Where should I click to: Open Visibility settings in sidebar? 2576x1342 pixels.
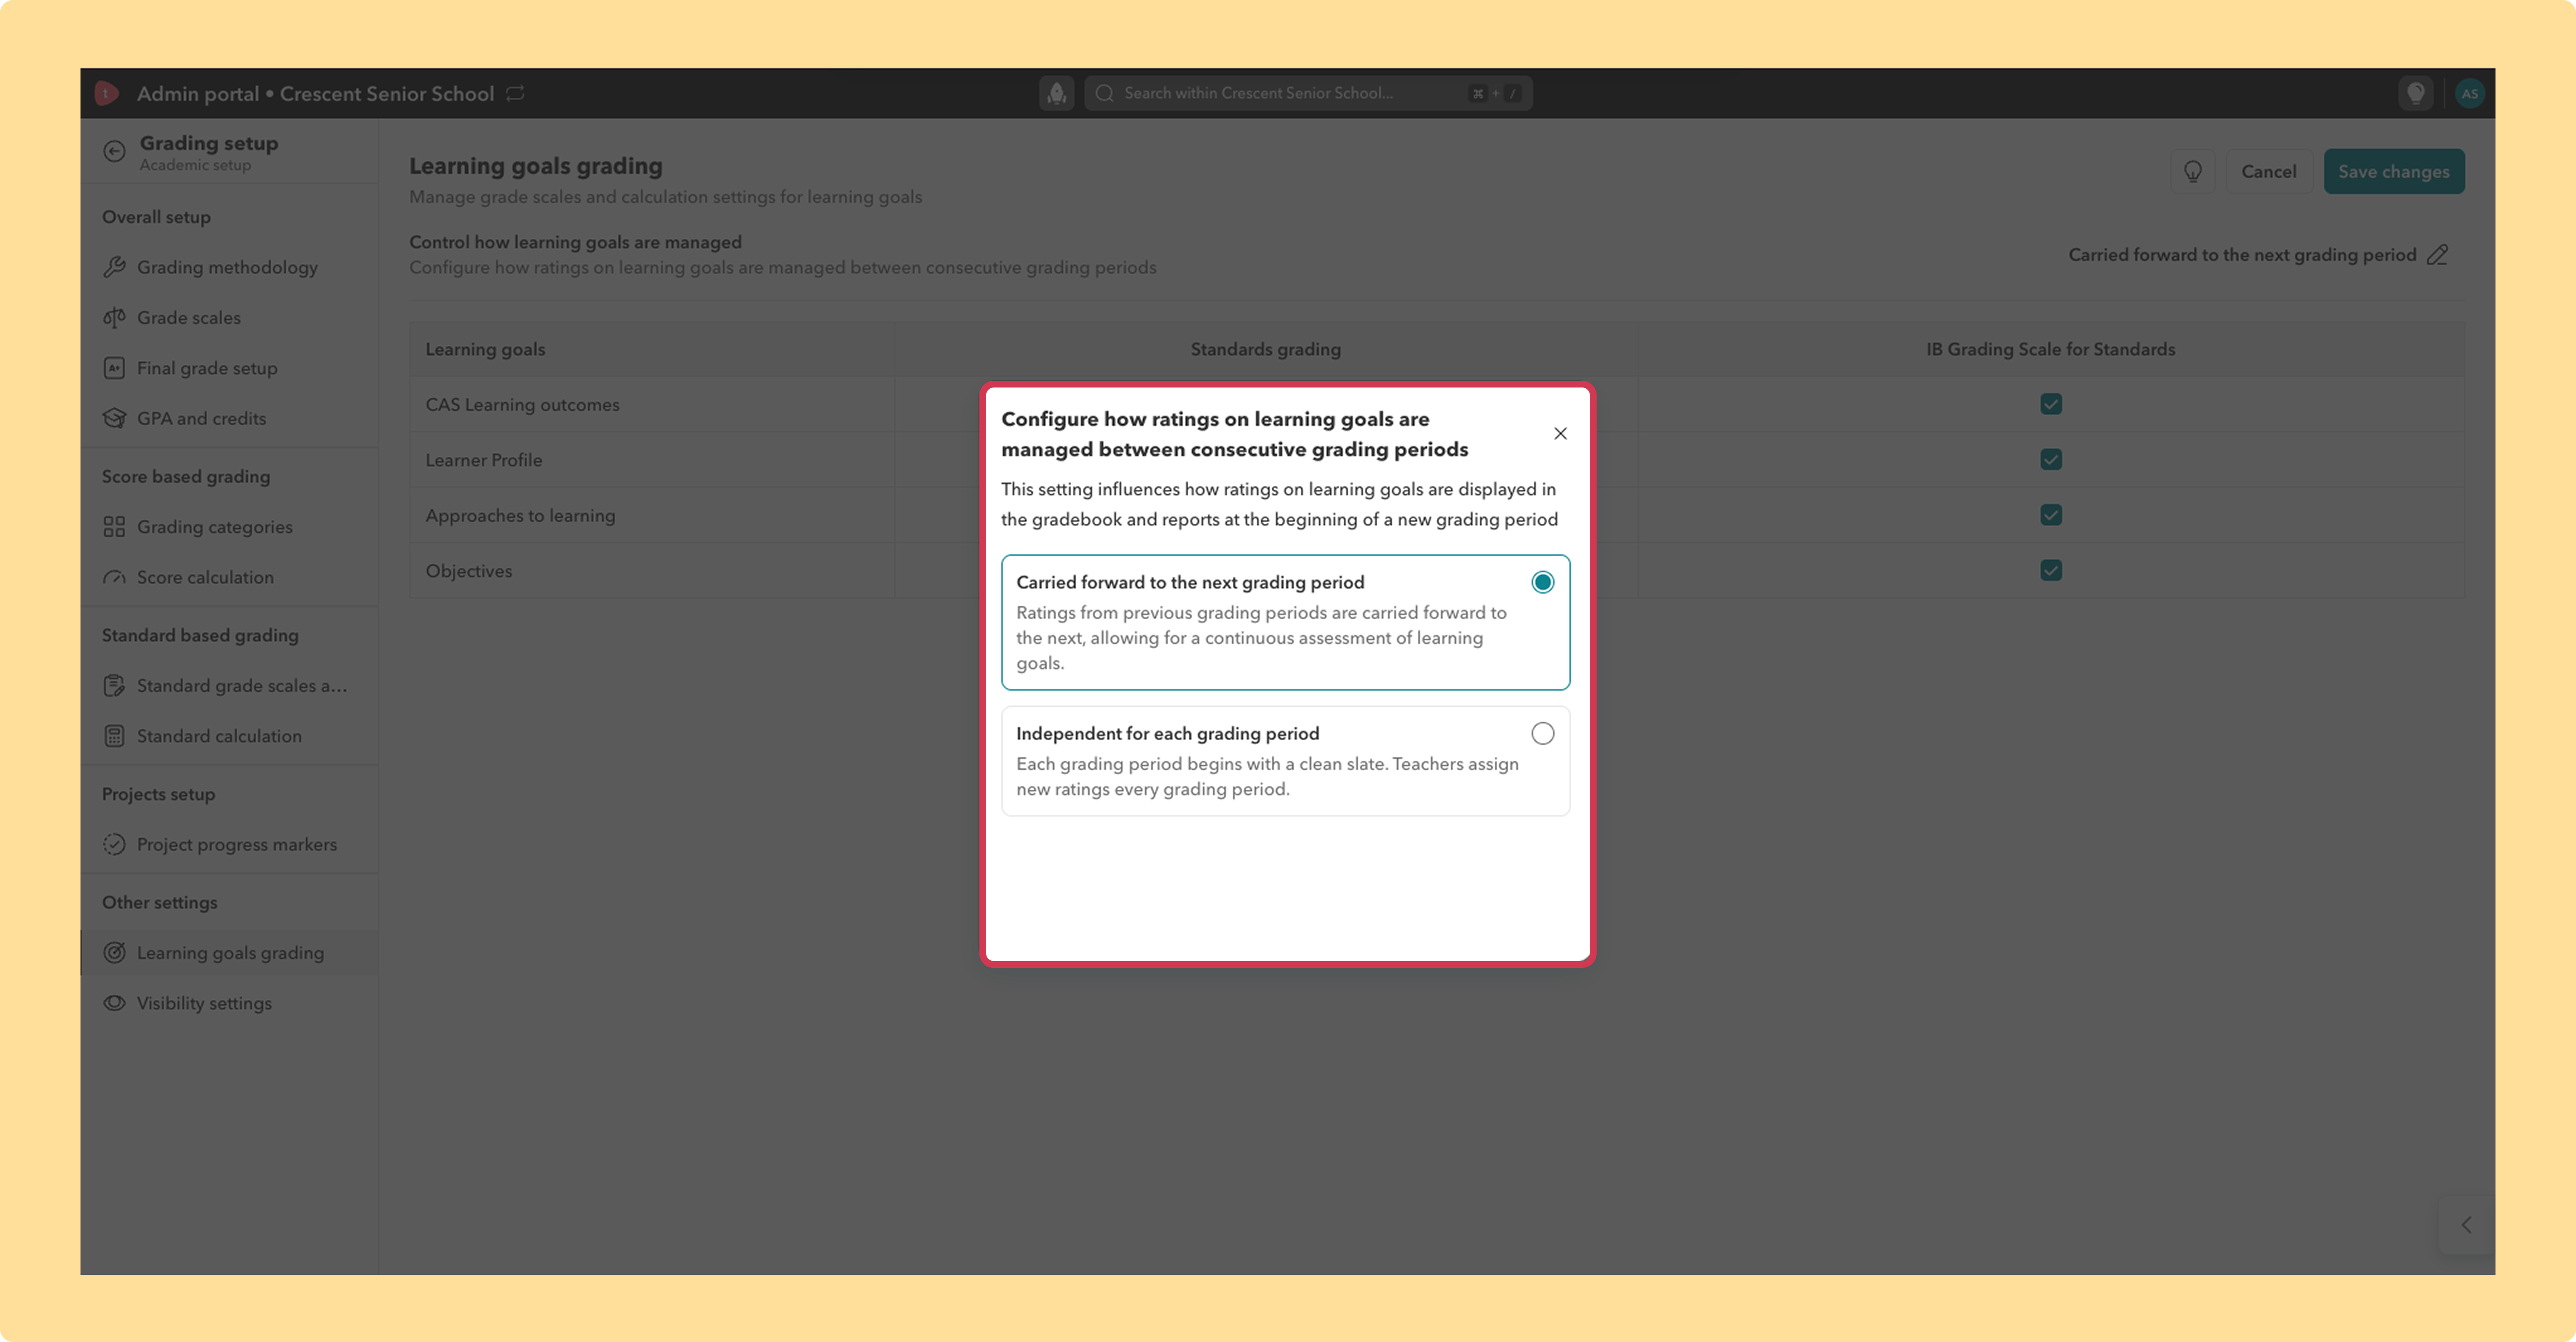tap(229, 1003)
